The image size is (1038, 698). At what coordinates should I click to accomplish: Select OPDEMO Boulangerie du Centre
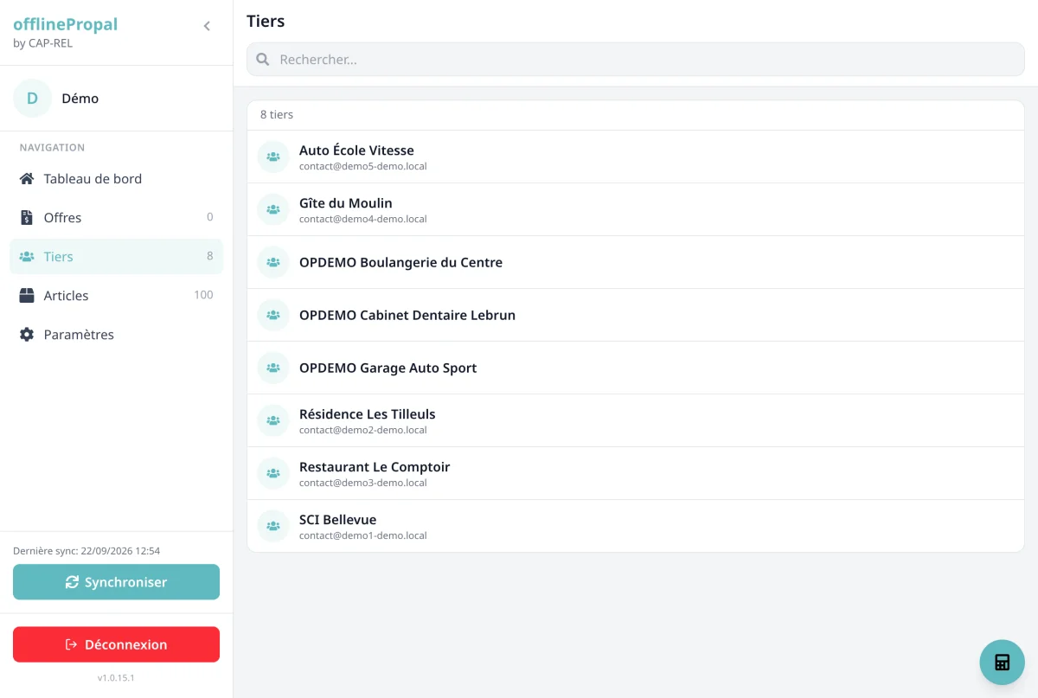pos(636,263)
